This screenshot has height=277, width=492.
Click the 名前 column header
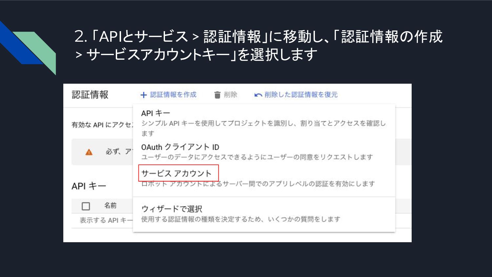coord(111,205)
